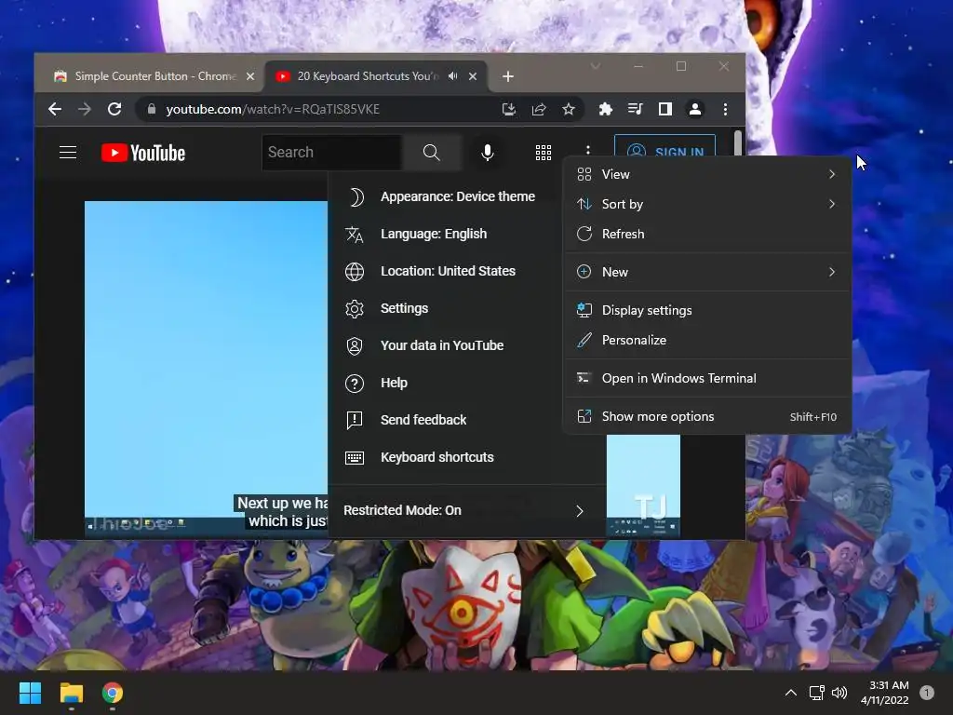Screen dimensions: 953x715
Task: Close the 20 Keyboard Shortcuts tab
Action: click(473, 76)
